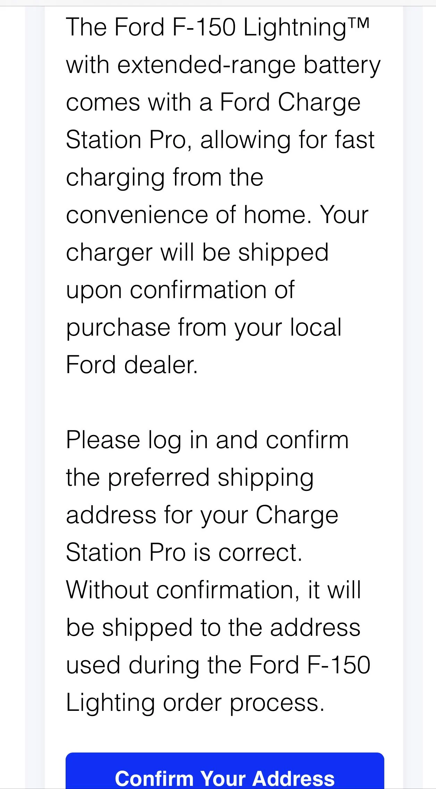Tap the "charger will be shipped" line
436x789 pixels.
coord(197,253)
